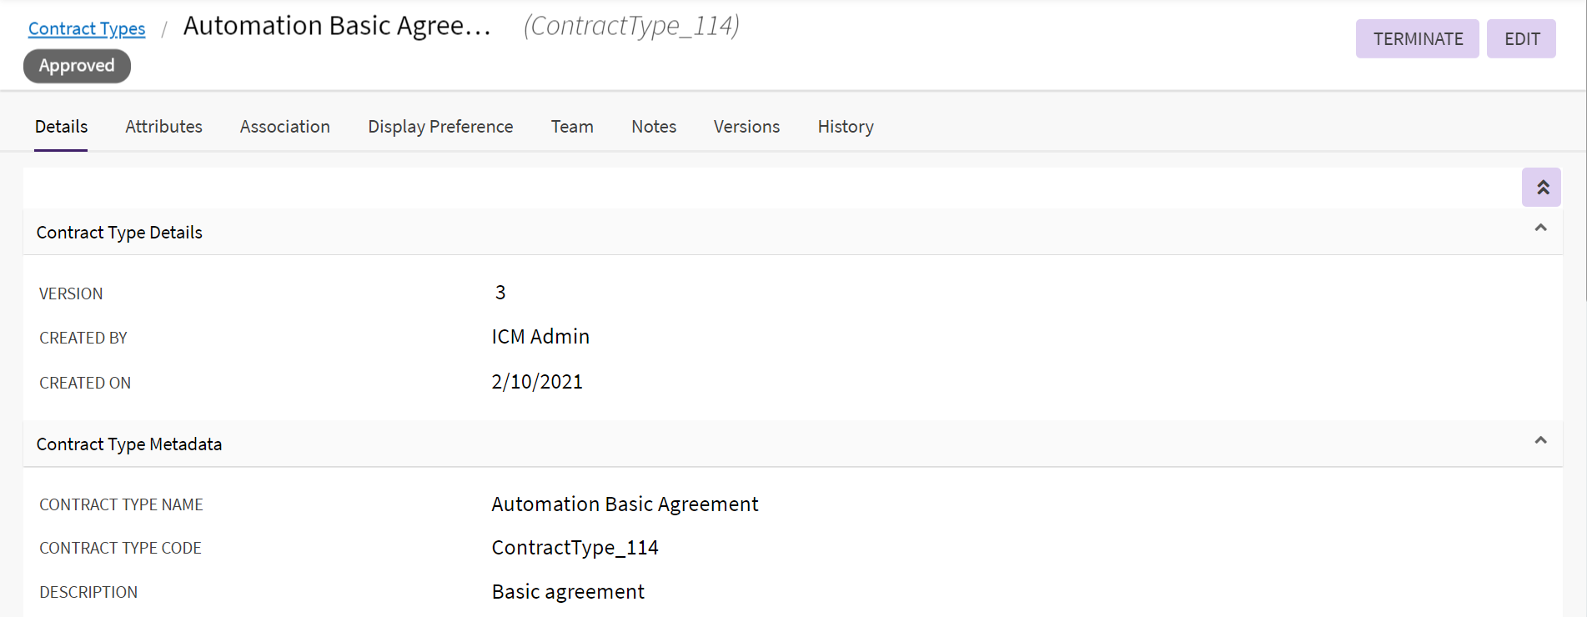Screen dimensions: 1587x617
Task: Collapse the Contract Type Metadata section
Action: click(x=1540, y=441)
